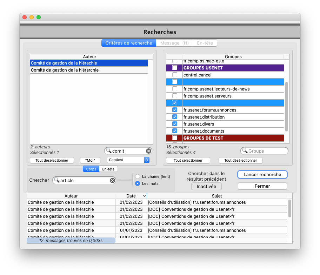Click the magnifier icon in Groupe field
Image resolution: width=320 pixels, height=275 pixels.
245,151
